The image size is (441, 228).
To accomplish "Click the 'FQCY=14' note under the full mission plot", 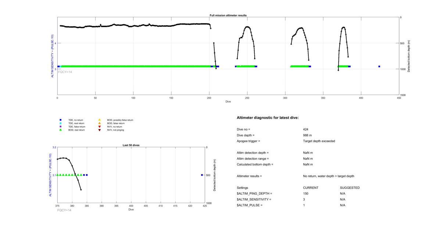I will (x=65, y=72).
